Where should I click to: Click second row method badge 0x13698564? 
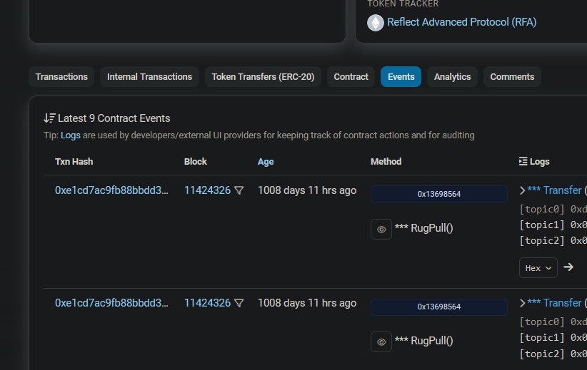pos(438,307)
